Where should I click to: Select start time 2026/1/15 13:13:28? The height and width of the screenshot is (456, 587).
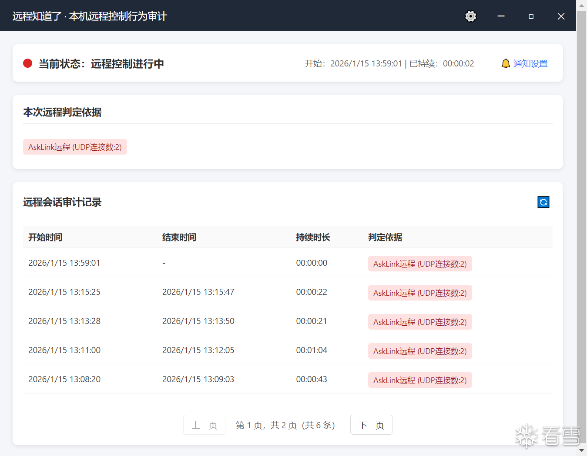pos(64,321)
